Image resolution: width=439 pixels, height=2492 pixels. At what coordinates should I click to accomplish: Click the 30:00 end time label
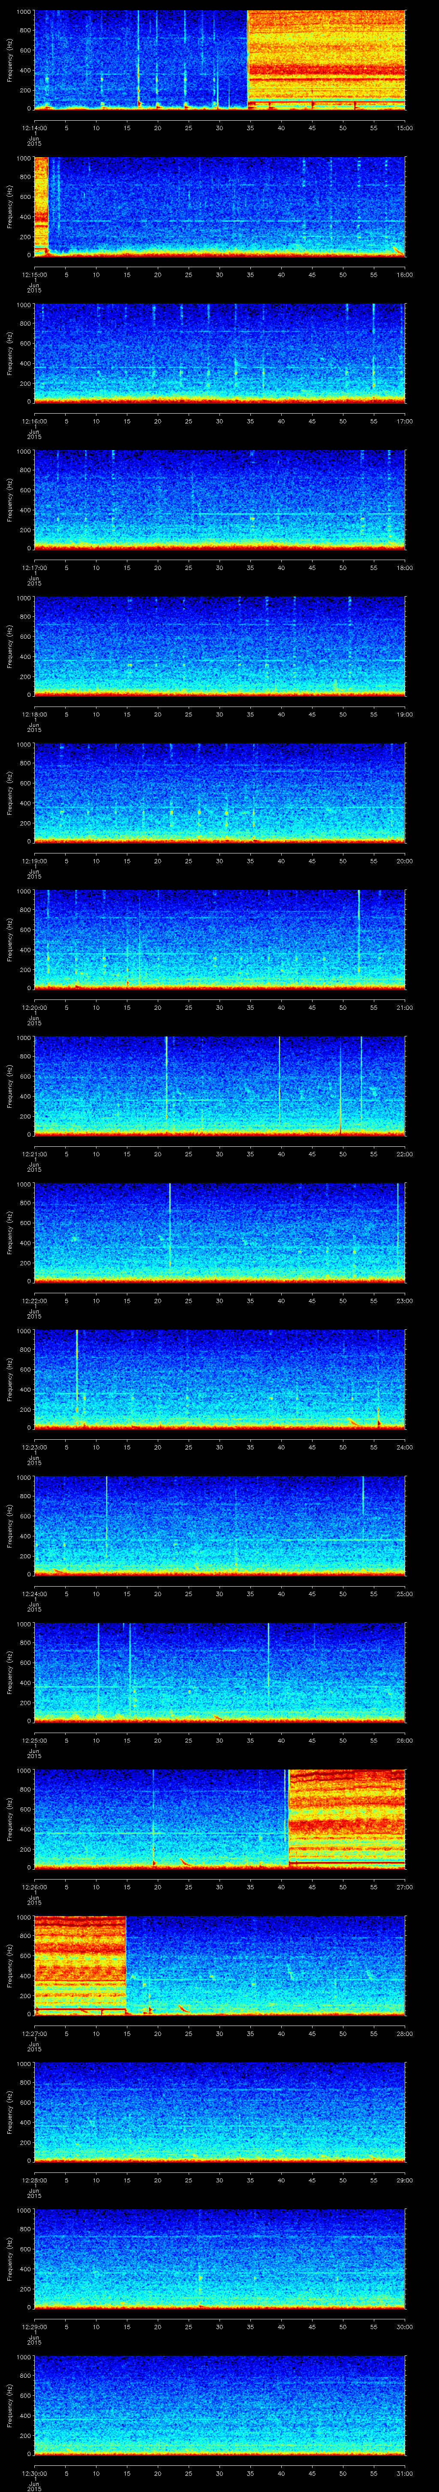coord(405,2327)
